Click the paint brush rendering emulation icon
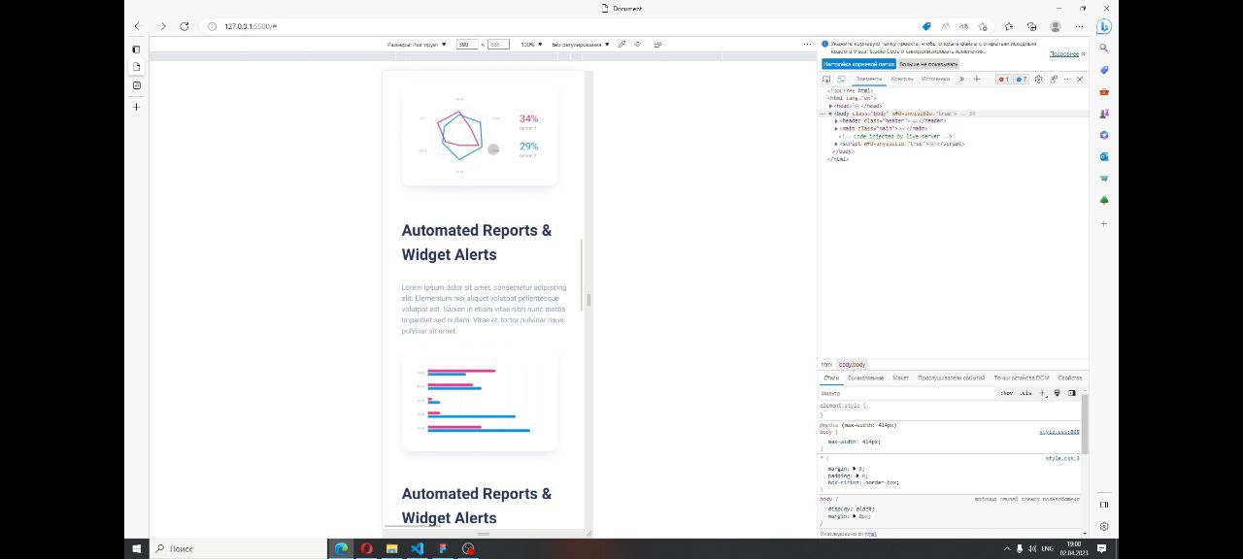Screen dimensions: 1243x559 [1058, 393]
